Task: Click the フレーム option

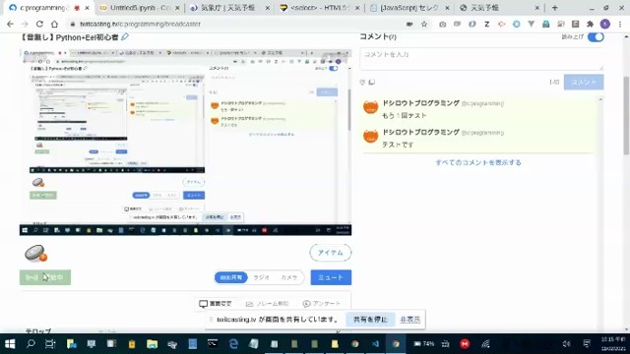Action: (x=267, y=304)
